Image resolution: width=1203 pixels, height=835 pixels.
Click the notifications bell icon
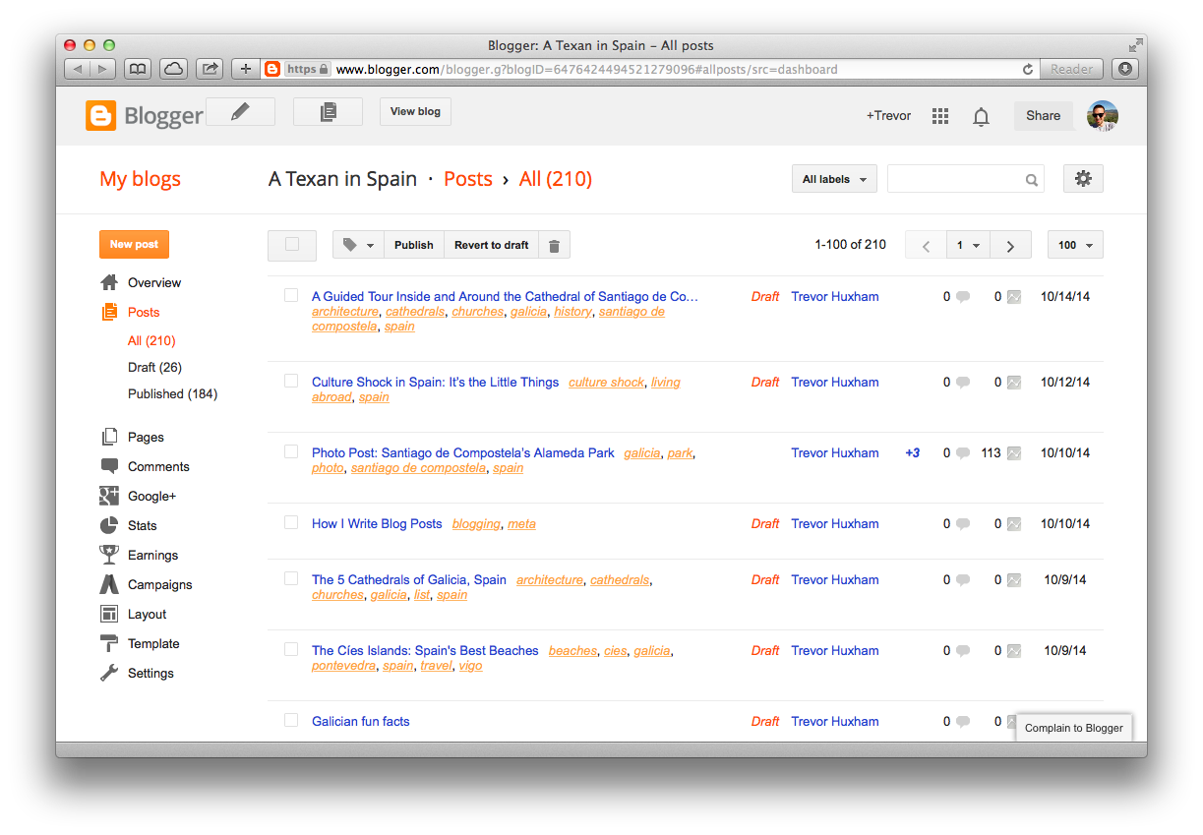pyautogui.click(x=981, y=117)
